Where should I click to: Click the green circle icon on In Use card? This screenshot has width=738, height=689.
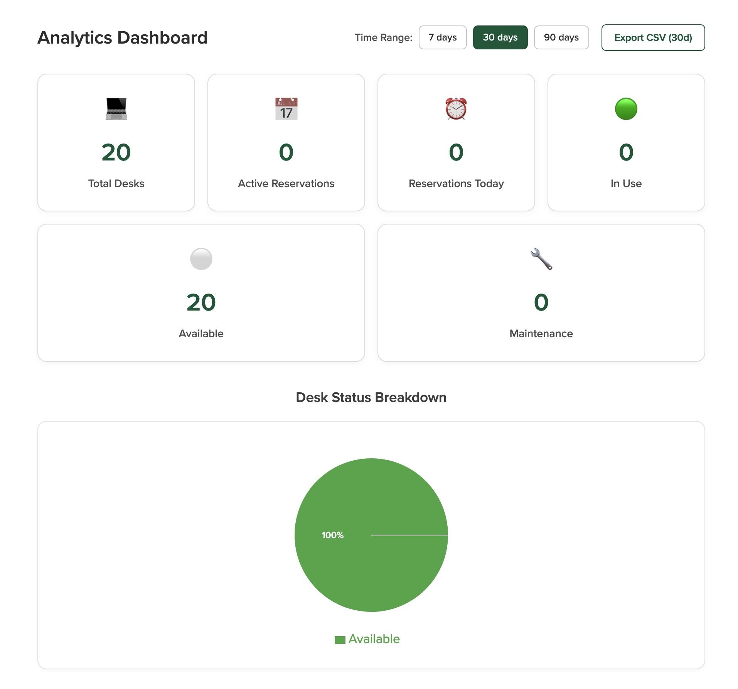626,108
